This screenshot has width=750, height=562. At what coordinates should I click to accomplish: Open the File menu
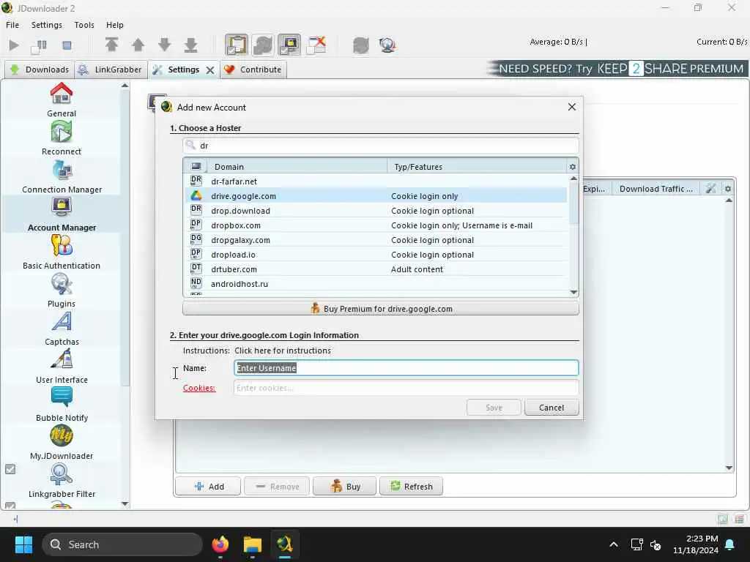click(x=12, y=25)
